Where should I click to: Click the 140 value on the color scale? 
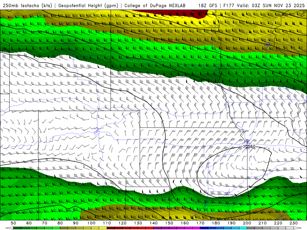(154, 223)
